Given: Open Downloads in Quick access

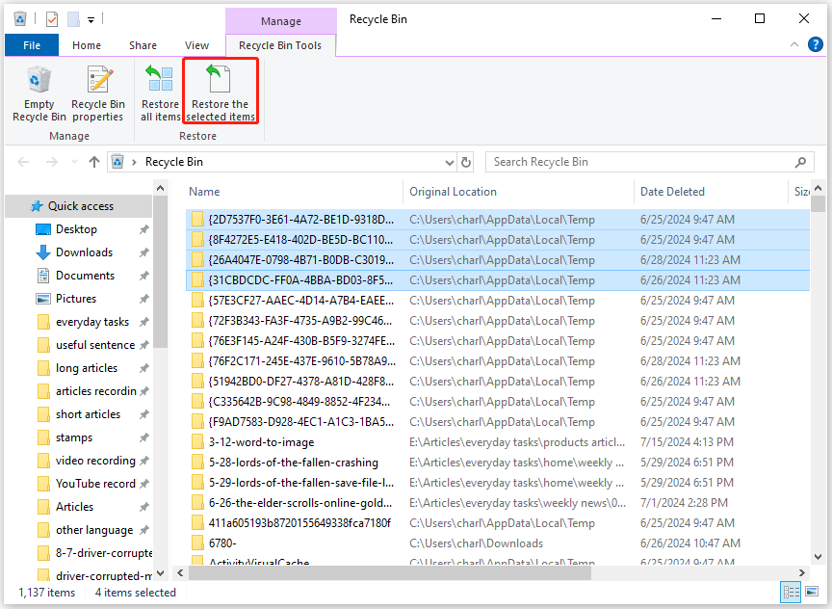Looking at the screenshot, I should coord(84,252).
